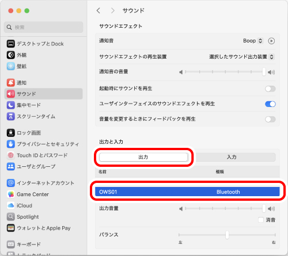Play the Boop alert sound preview
288x256 pixels.
pyautogui.click(x=271, y=41)
